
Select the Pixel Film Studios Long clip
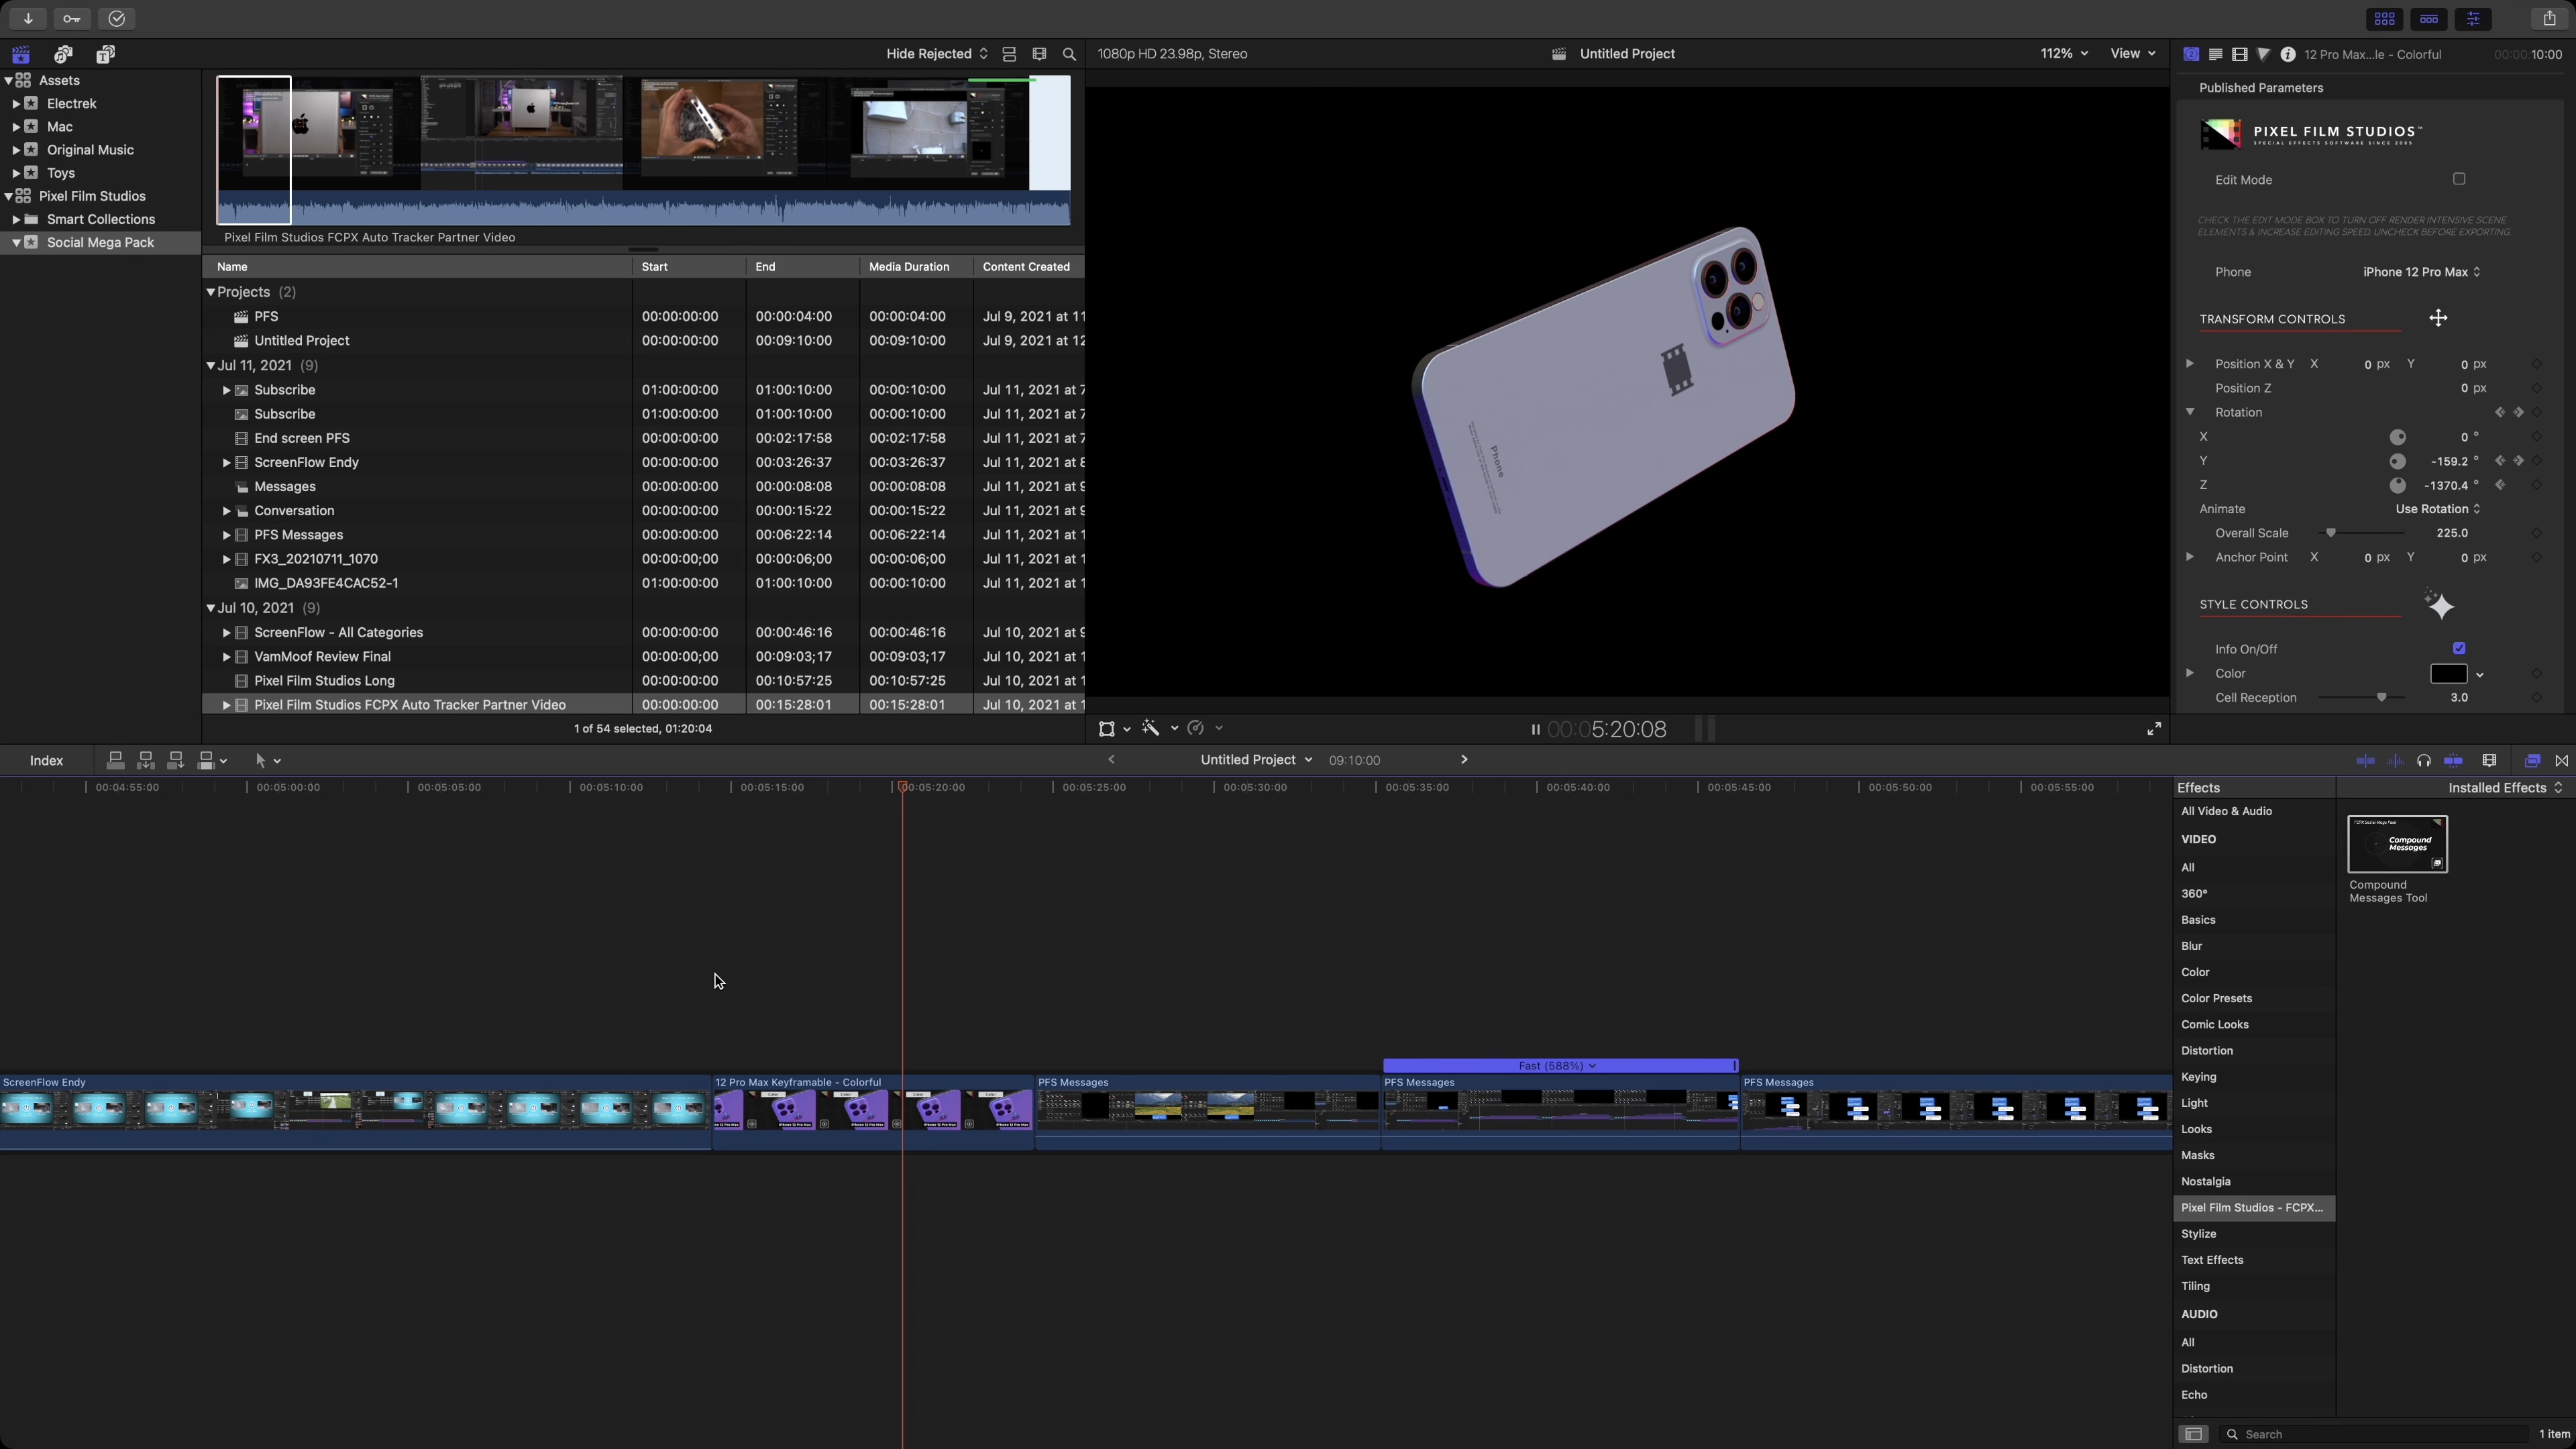click(325, 680)
